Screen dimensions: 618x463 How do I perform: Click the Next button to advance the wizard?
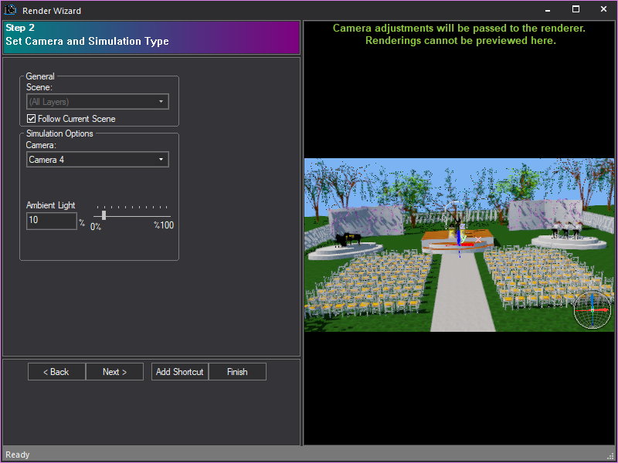point(114,371)
